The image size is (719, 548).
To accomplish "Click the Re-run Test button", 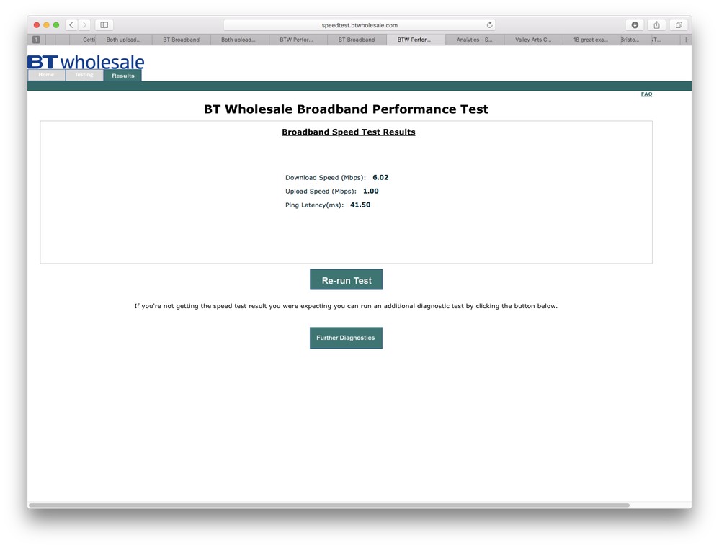I will click(x=347, y=279).
